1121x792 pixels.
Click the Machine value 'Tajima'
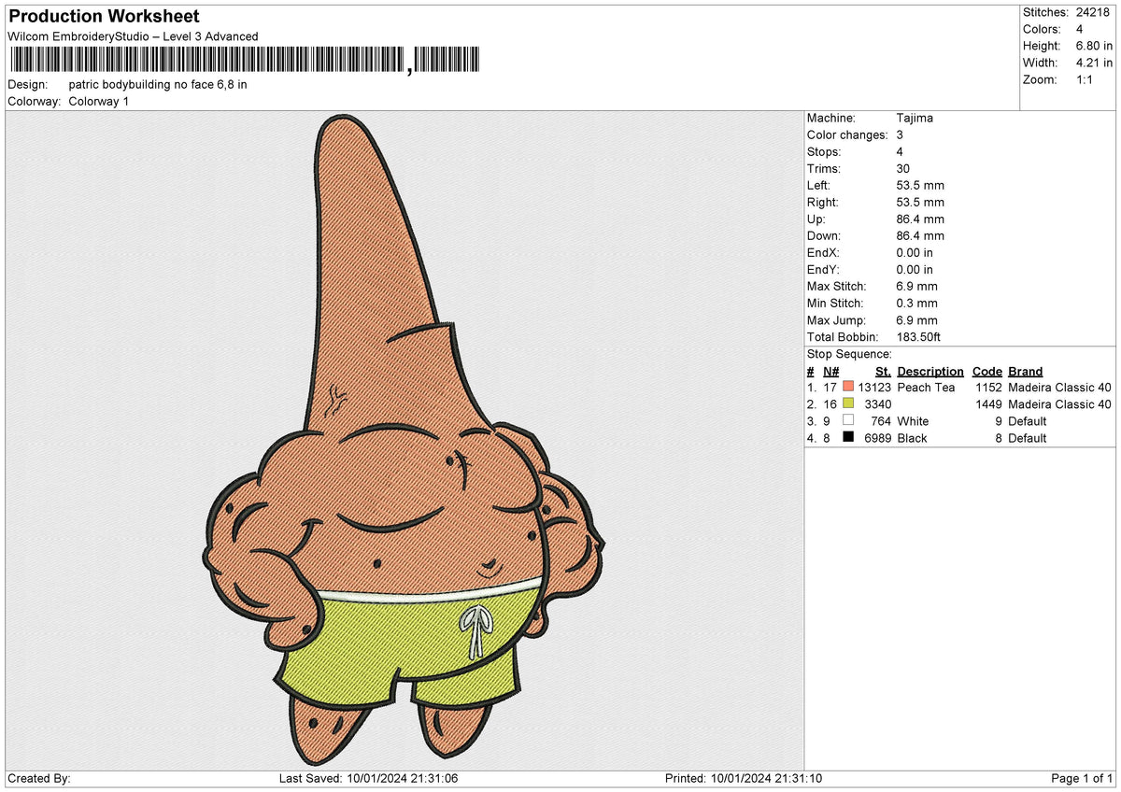click(x=915, y=118)
